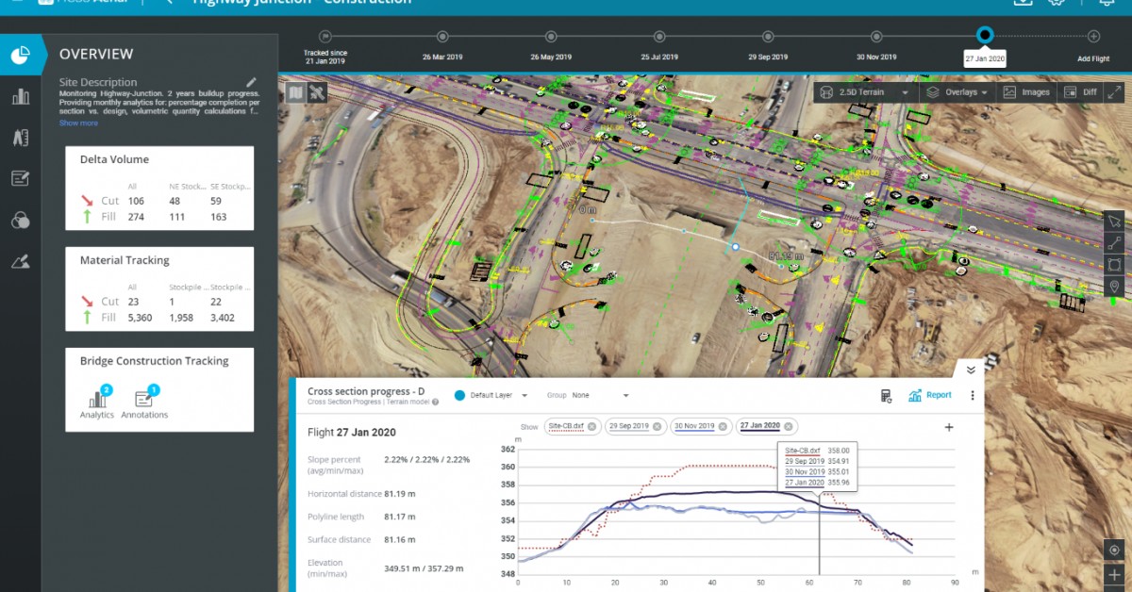Zoom in with the plus map button
Viewport: 1132px width, 592px height.
pos(1115,575)
